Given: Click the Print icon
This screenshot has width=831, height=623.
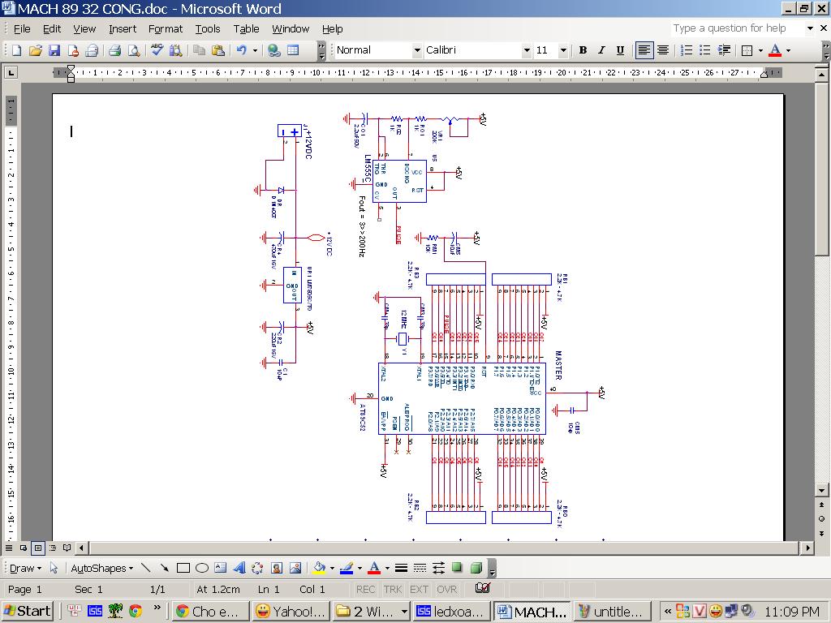Looking at the screenshot, I should tap(114, 50).
